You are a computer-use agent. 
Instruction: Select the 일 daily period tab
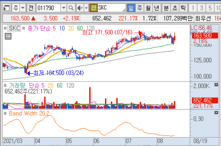click(x=131, y=8)
